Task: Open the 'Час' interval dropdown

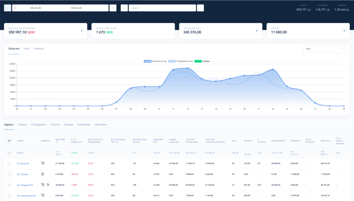Action: click(x=324, y=49)
